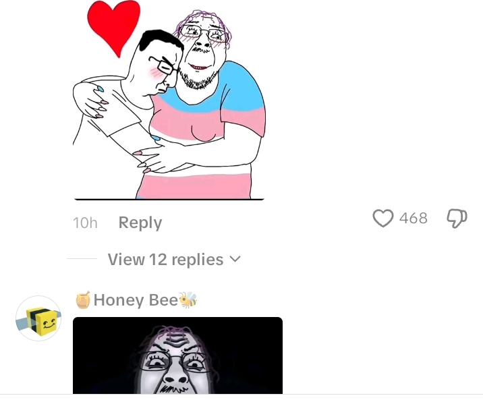This screenshot has width=483, height=402.
Task: Click the 468 likes count
Action: [414, 218]
